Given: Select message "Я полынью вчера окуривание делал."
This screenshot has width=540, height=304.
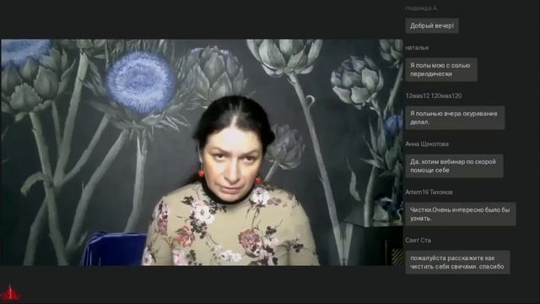Looking at the screenshot, I should click(455, 118).
